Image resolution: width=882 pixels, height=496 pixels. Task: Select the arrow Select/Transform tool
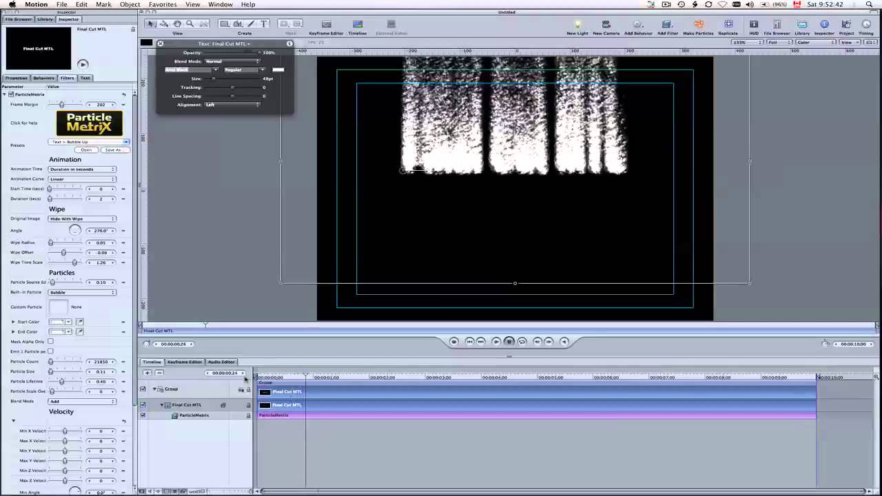[152, 23]
